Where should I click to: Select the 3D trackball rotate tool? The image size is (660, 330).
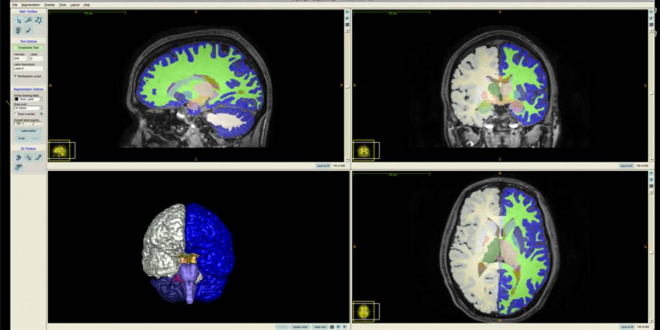tap(18, 157)
